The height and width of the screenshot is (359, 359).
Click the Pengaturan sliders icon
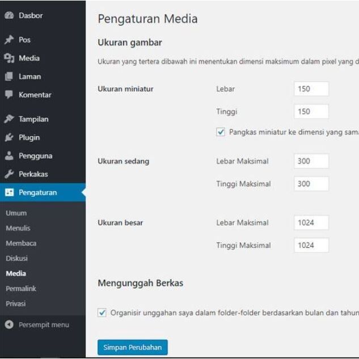coord(10,192)
